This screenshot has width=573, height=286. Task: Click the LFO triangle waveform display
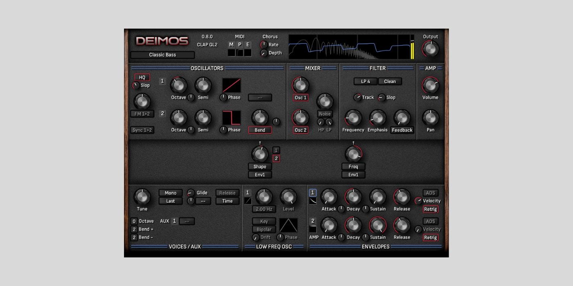(x=289, y=225)
